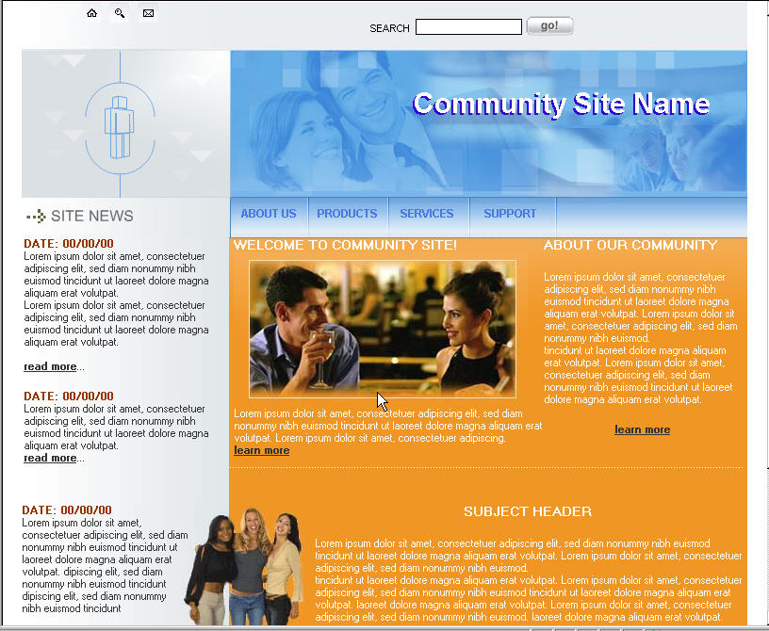Click the couple dining photo
This screenshot has height=631, width=769.
point(383,329)
